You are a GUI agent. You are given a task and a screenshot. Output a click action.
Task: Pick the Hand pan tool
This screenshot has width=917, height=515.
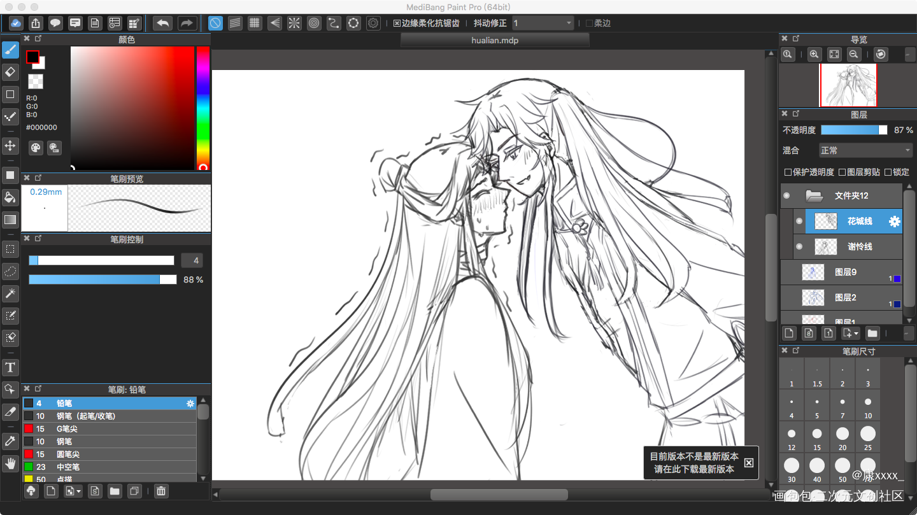tap(10, 463)
